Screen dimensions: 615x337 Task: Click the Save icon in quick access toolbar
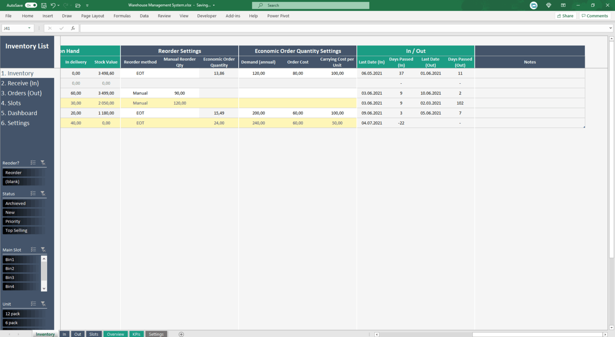tap(43, 5)
